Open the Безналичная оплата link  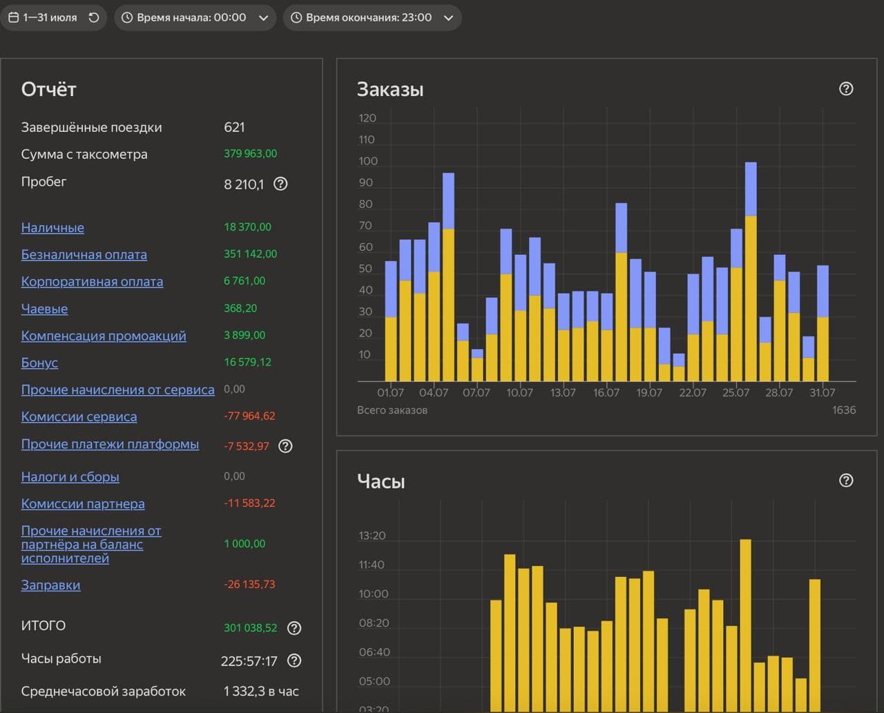coord(84,254)
